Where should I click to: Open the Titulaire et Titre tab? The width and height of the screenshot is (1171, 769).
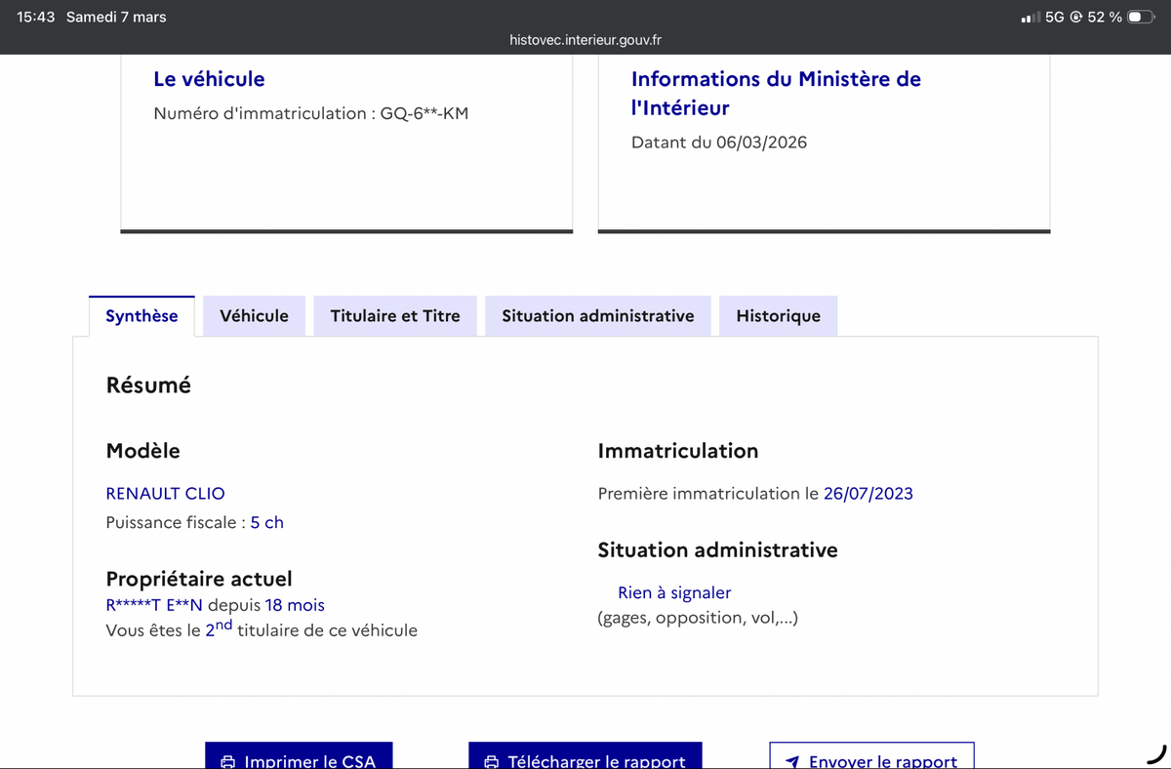tap(394, 315)
